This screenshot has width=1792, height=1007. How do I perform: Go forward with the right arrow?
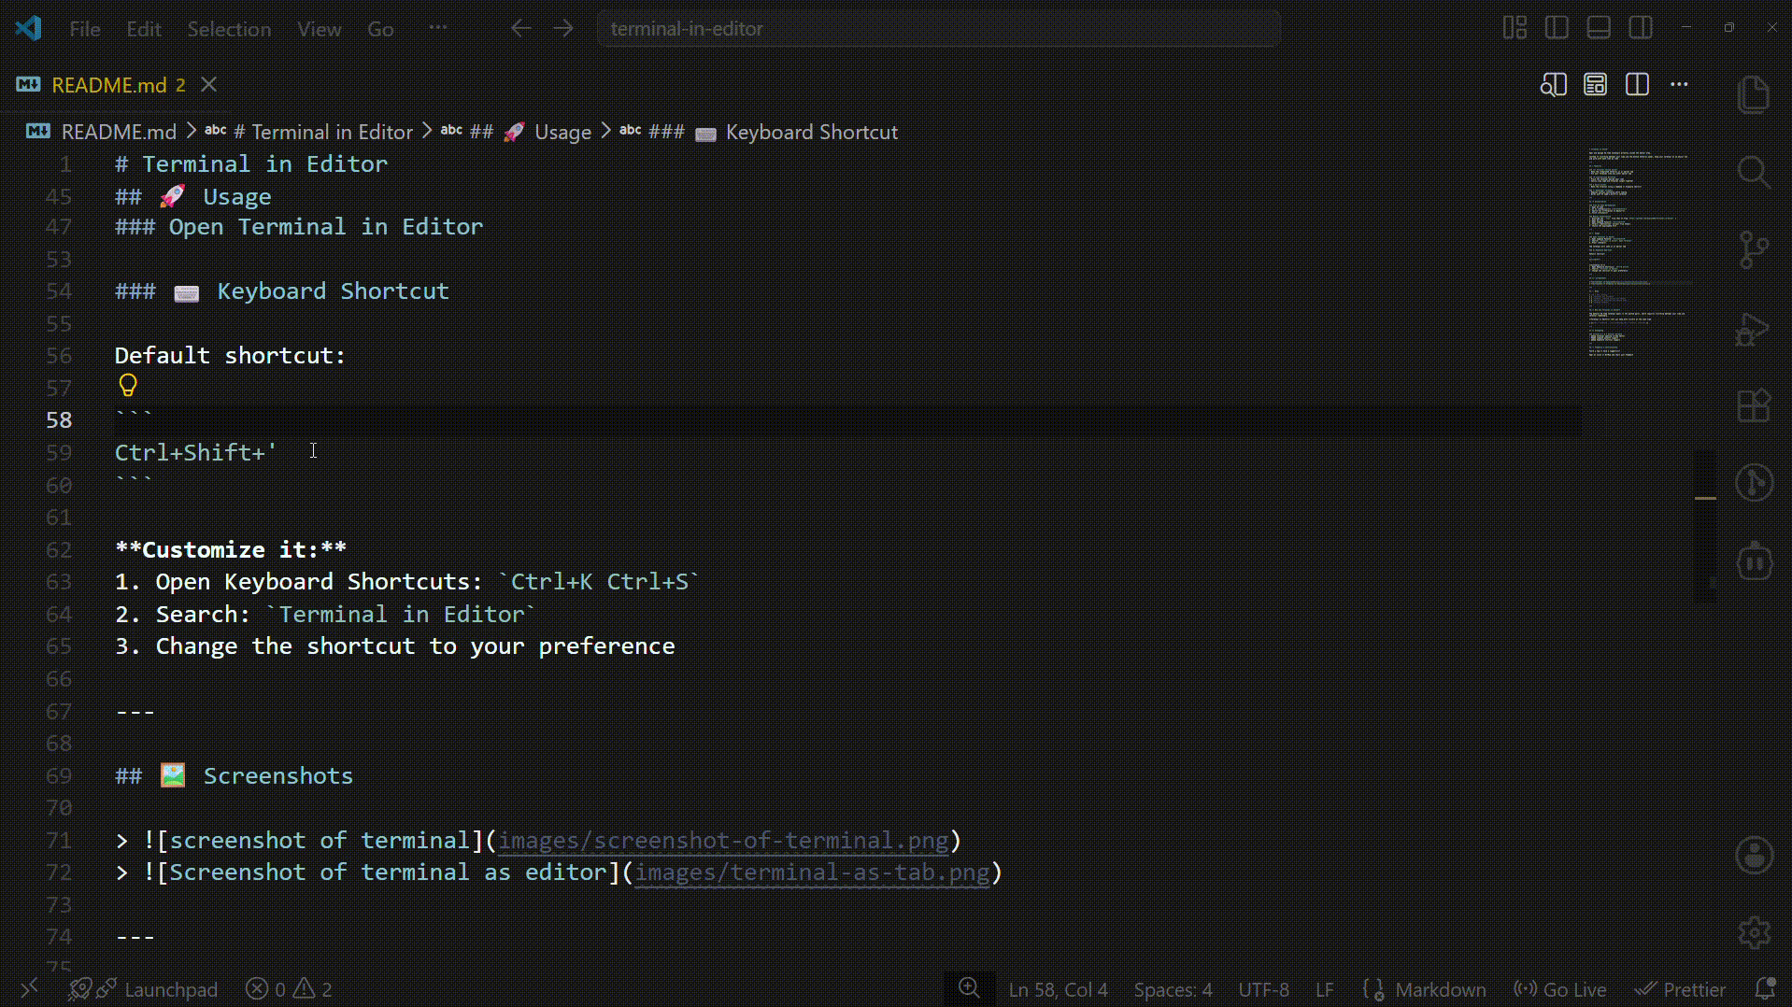[x=563, y=28]
